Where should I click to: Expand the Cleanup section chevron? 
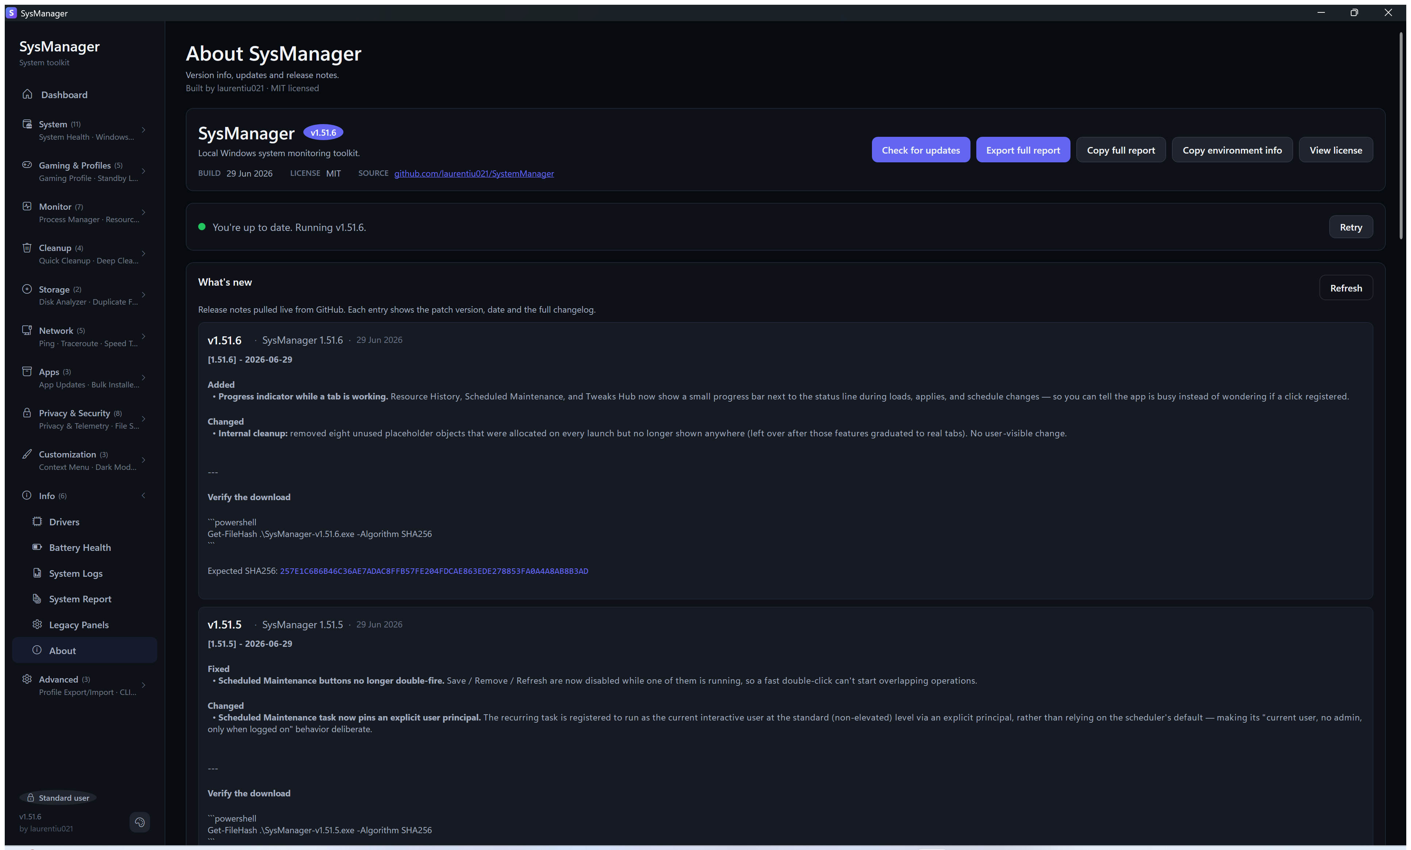tap(144, 254)
